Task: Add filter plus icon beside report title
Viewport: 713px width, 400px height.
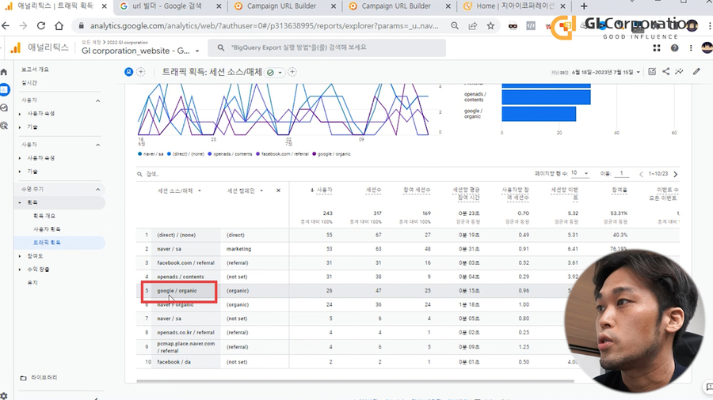Action: [292, 72]
